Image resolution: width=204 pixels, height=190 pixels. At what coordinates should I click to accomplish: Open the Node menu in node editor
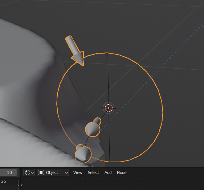122,172
